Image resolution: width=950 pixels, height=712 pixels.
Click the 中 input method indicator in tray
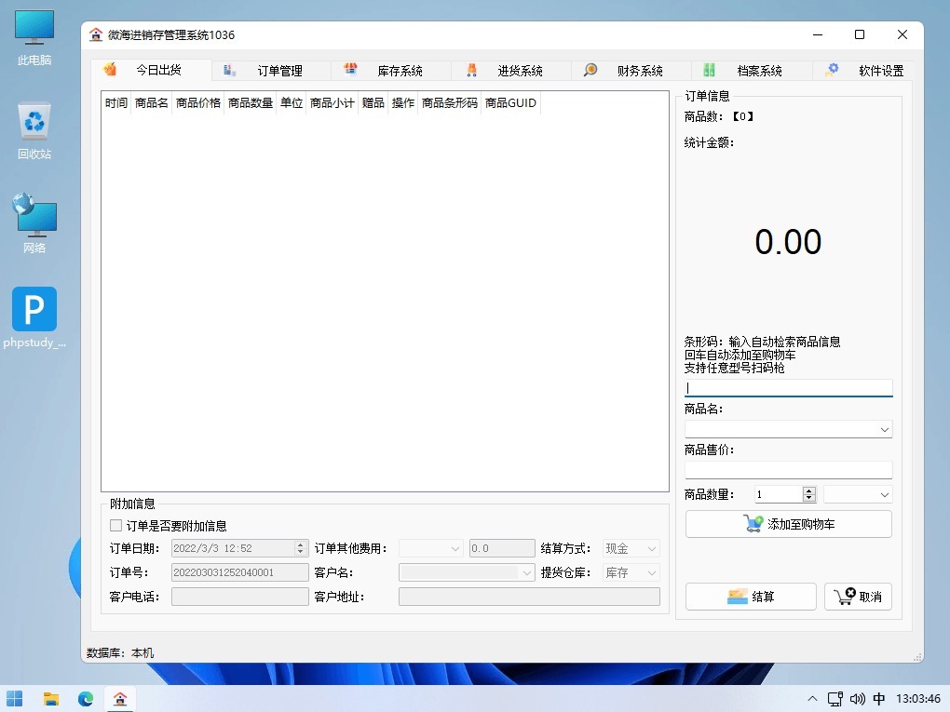pyautogui.click(x=876, y=698)
